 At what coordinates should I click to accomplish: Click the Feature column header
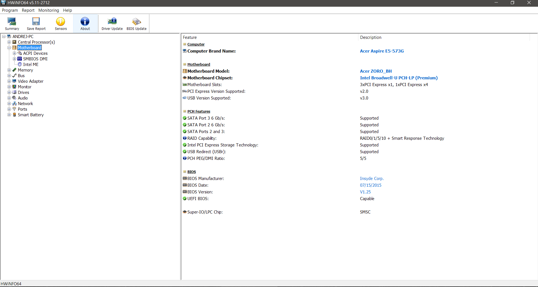pyautogui.click(x=270, y=37)
